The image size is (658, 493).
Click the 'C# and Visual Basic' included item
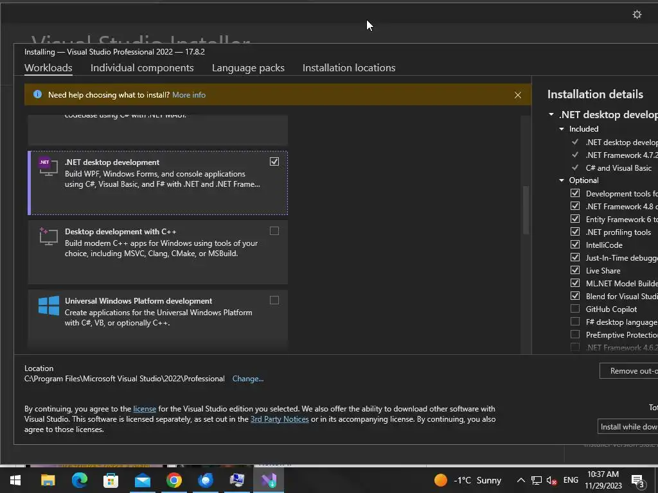point(618,168)
